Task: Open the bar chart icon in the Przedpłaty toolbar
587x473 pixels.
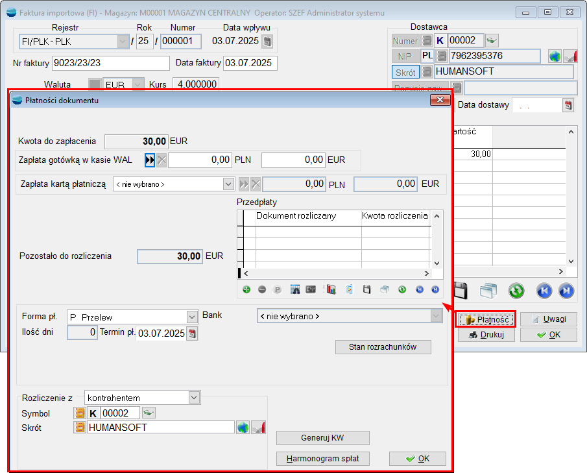Action: coord(331,289)
